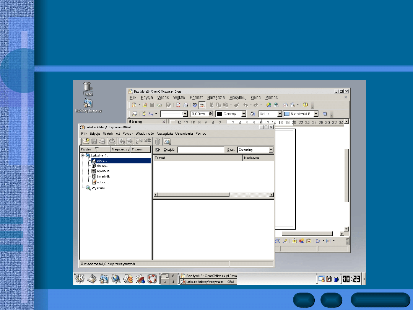413x310 pixels.
Task: Click the shadow icon in Draw toolbar
Action: point(325,114)
